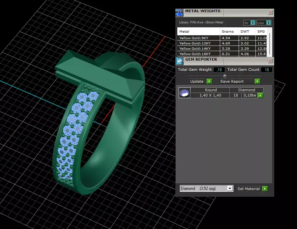The width and height of the screenshot is (297, 229).
Task: Click the Total Gem Weight value field
Action: coord(219,70)
